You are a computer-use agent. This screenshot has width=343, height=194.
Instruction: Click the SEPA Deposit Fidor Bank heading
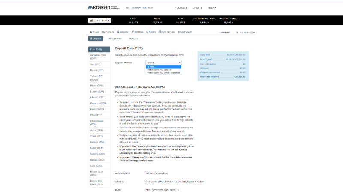(140, 87)
